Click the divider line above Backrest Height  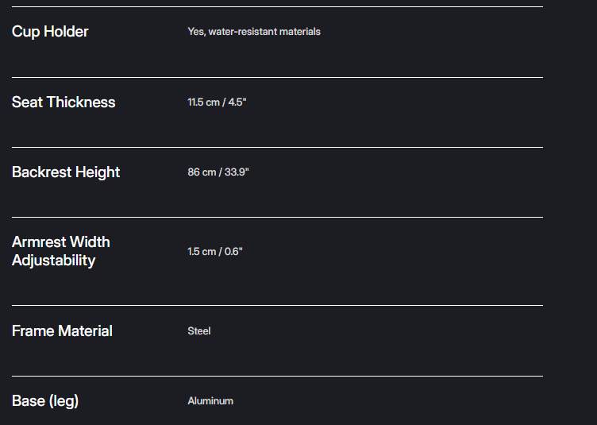277,148
